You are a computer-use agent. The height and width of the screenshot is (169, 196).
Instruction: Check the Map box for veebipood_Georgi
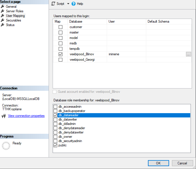[60, 60]
